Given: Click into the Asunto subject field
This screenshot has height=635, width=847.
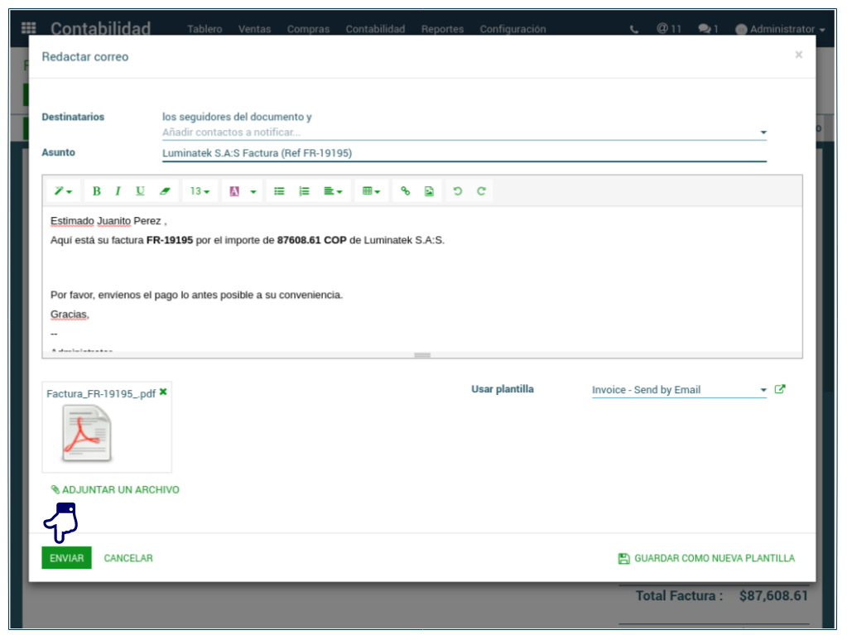Looking at the screenshot, I should [x=464, y=153].
